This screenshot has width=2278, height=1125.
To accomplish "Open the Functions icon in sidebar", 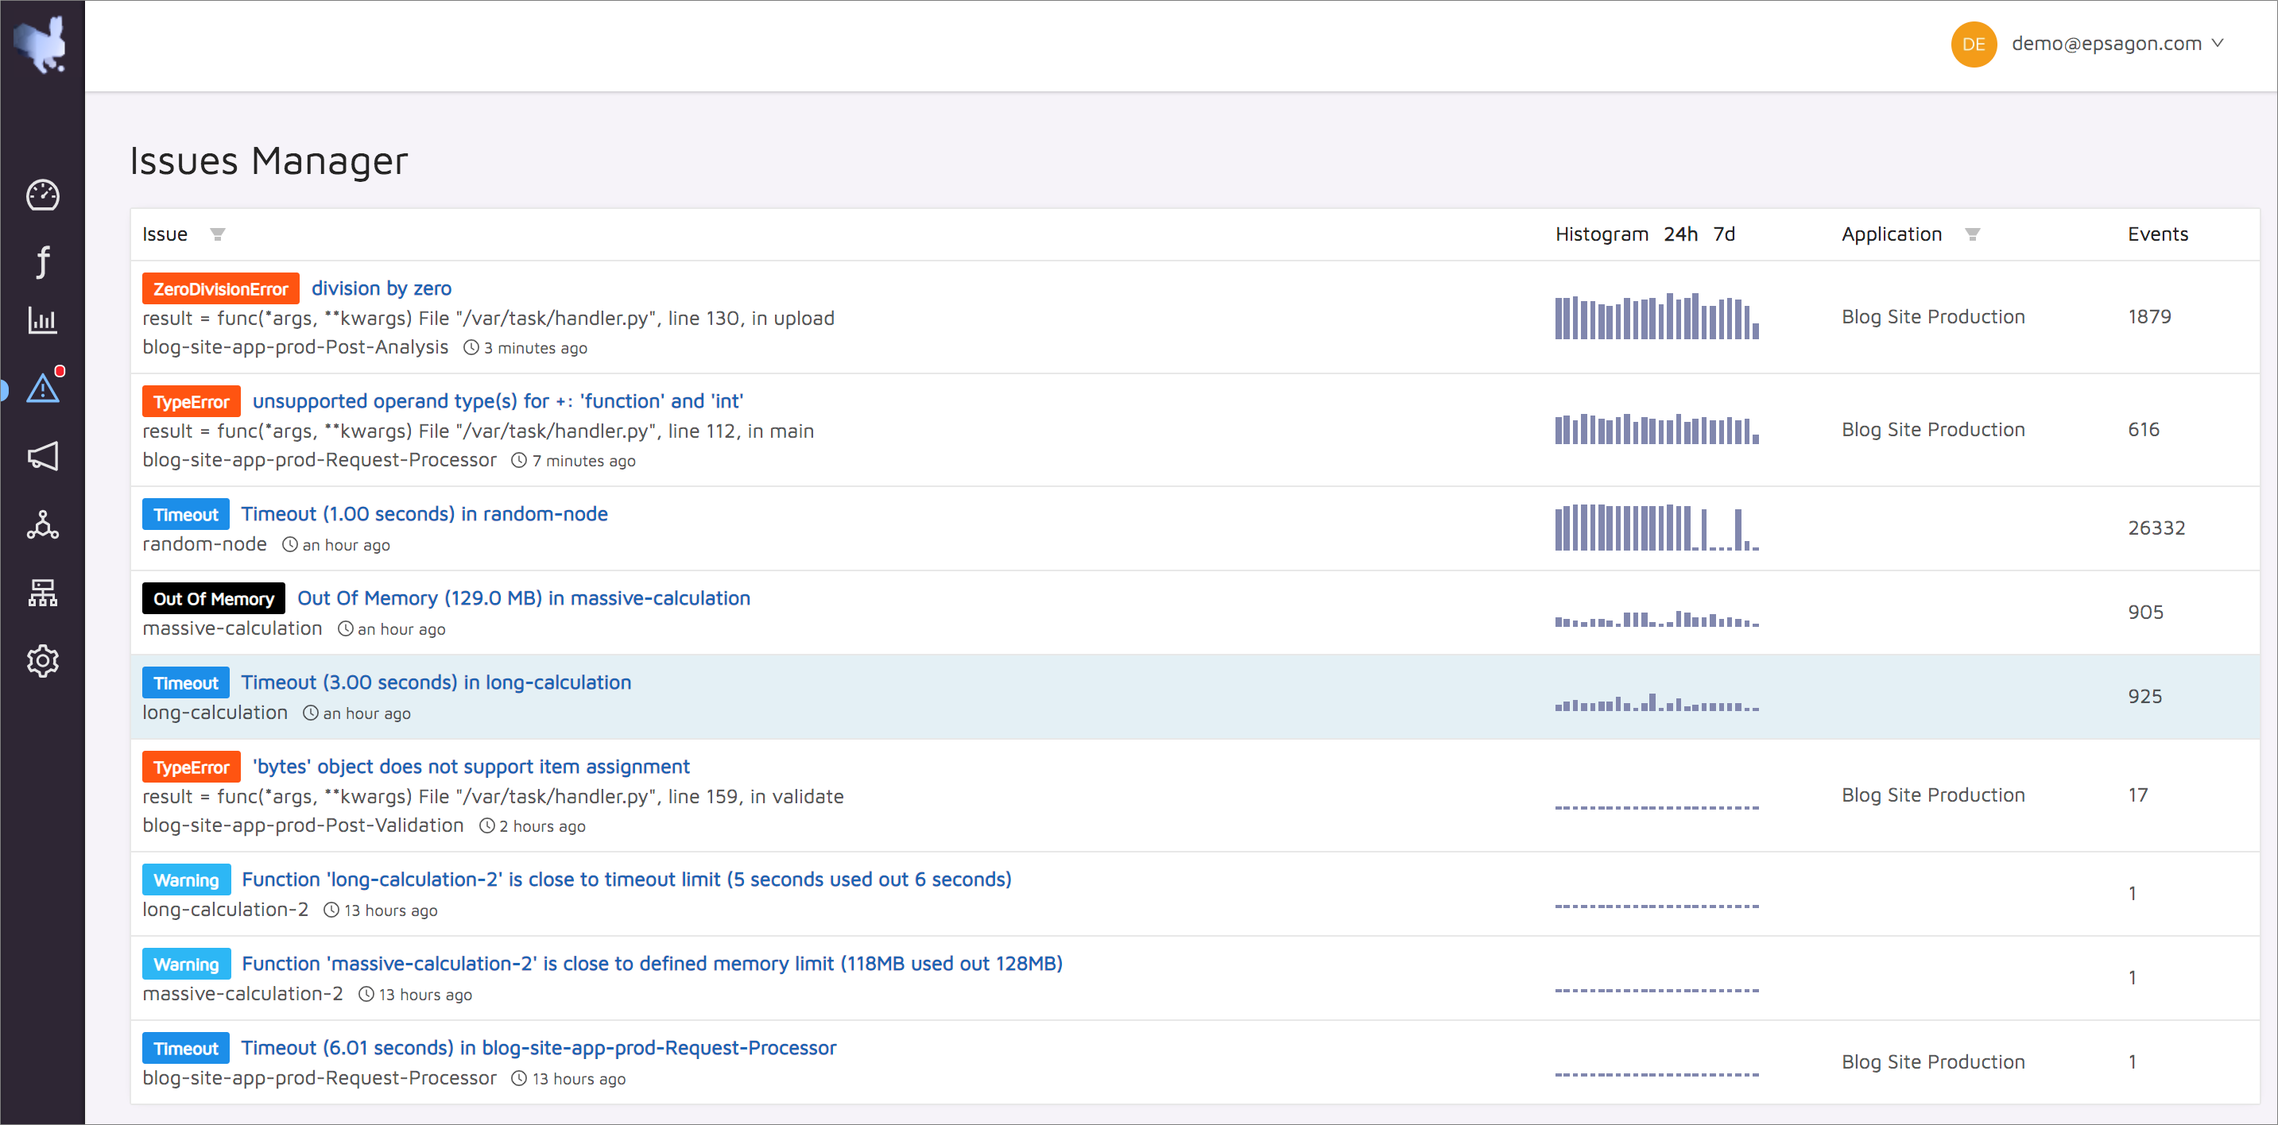I will tap(42, 261).
